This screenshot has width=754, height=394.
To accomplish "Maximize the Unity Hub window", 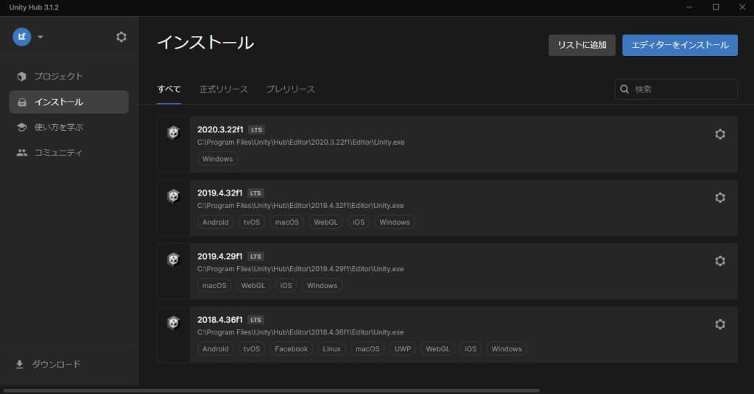I will click(716, 7).
